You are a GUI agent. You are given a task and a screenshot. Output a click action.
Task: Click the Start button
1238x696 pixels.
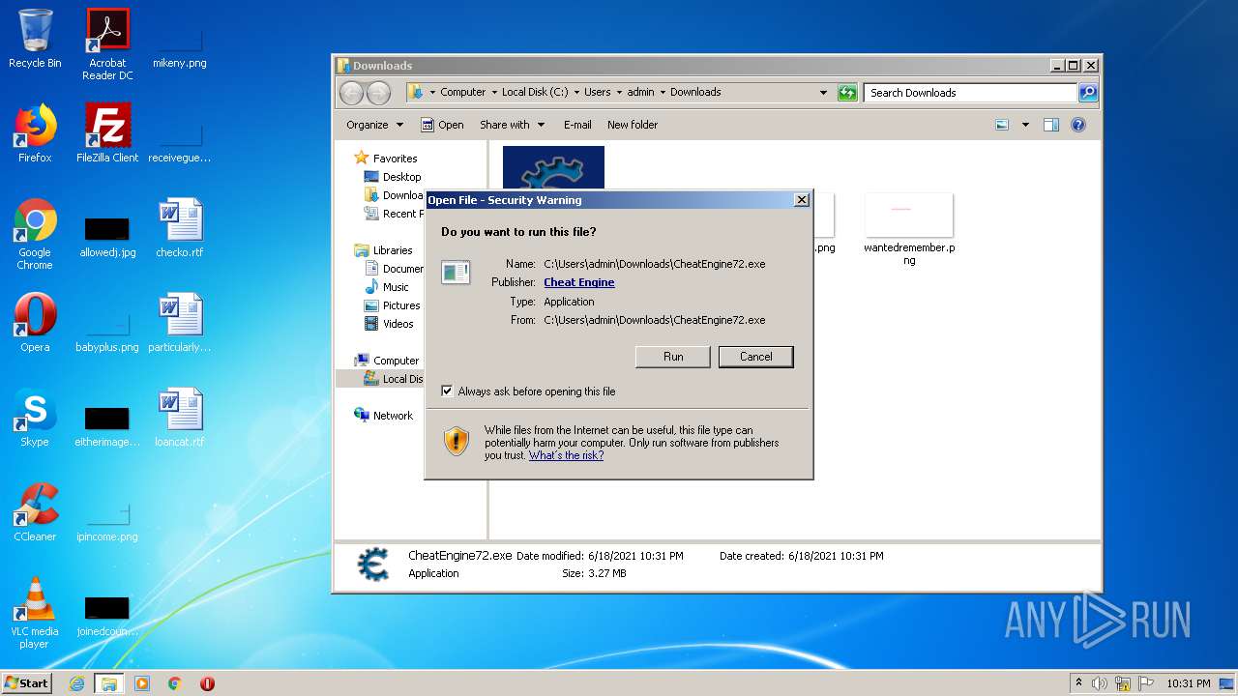click(x=26, y=683)
